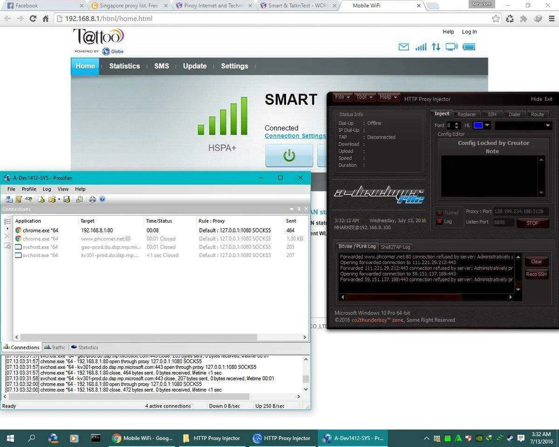Show hidden system tray icons chevron

tap(426, 438)
